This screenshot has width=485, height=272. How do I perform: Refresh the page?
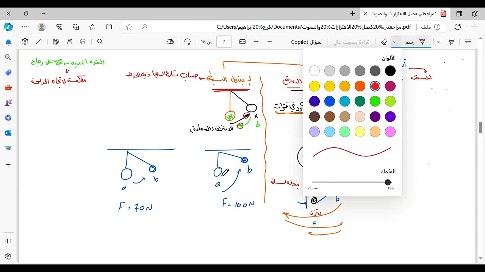tap(458, 27)
